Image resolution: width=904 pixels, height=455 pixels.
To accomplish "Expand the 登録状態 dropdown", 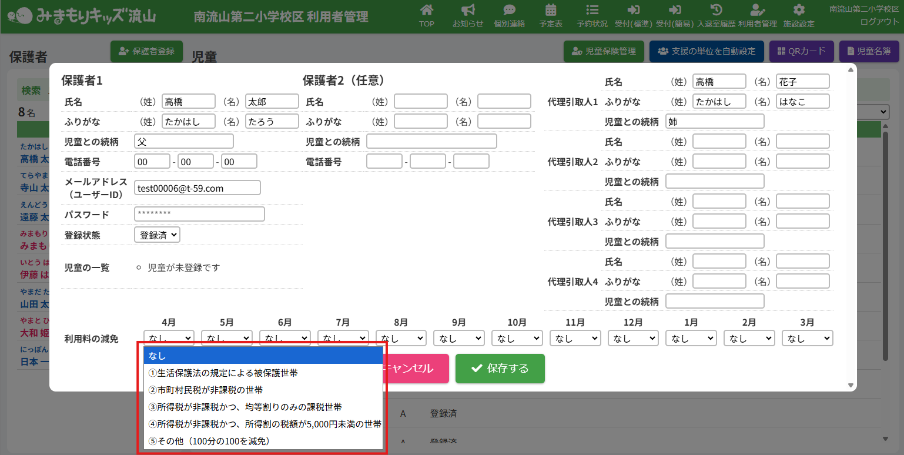I will pos(157,235).
